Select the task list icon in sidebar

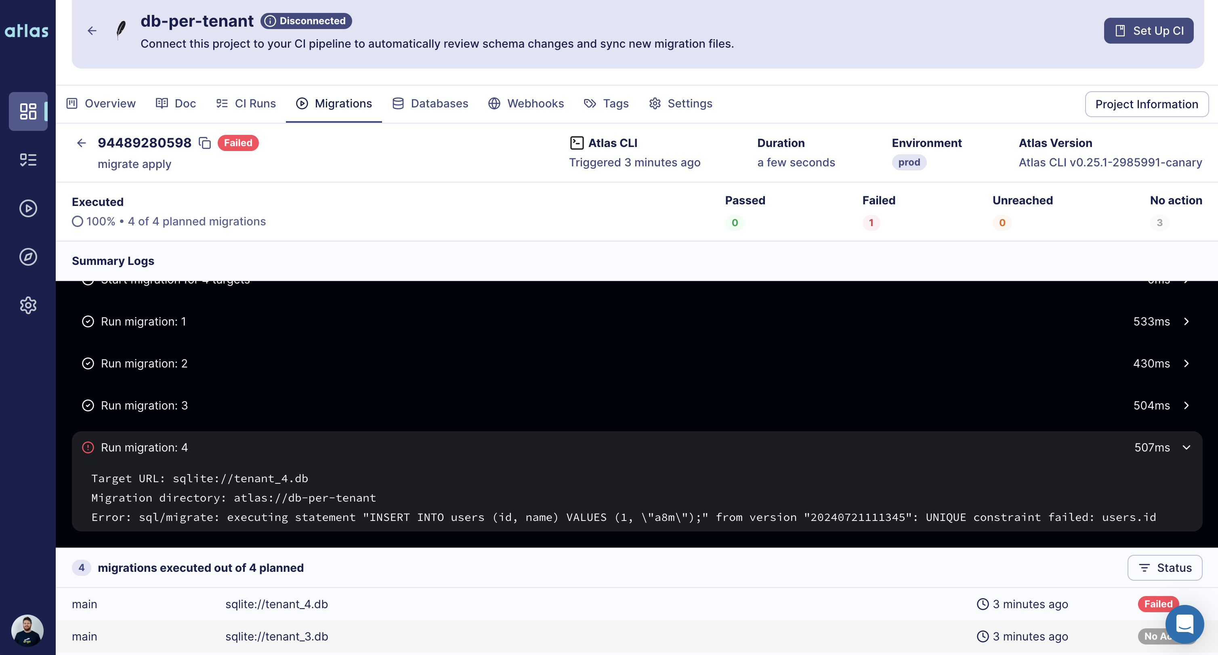(28, 160)
